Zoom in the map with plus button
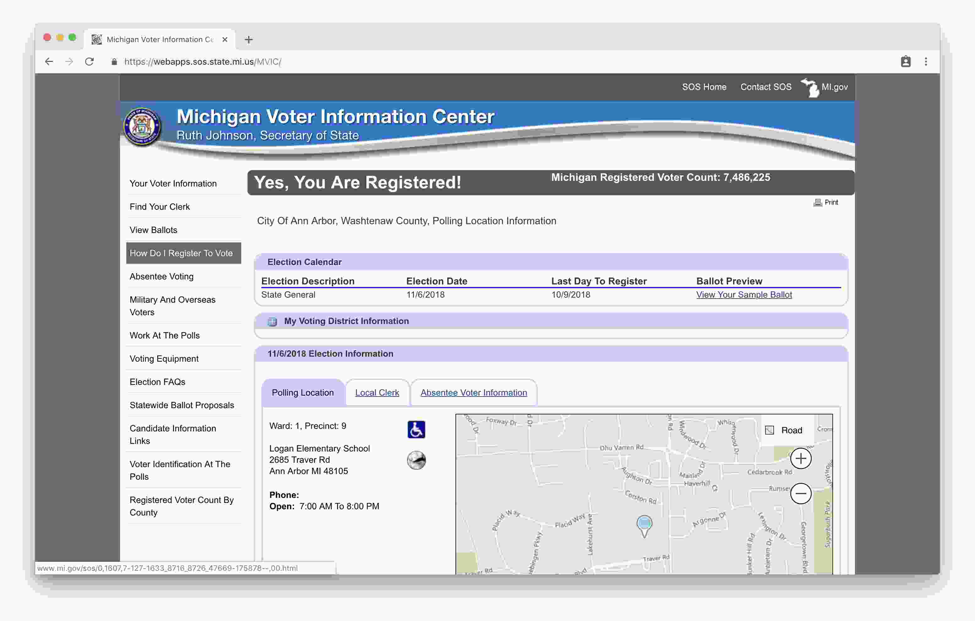 [800, 459]
